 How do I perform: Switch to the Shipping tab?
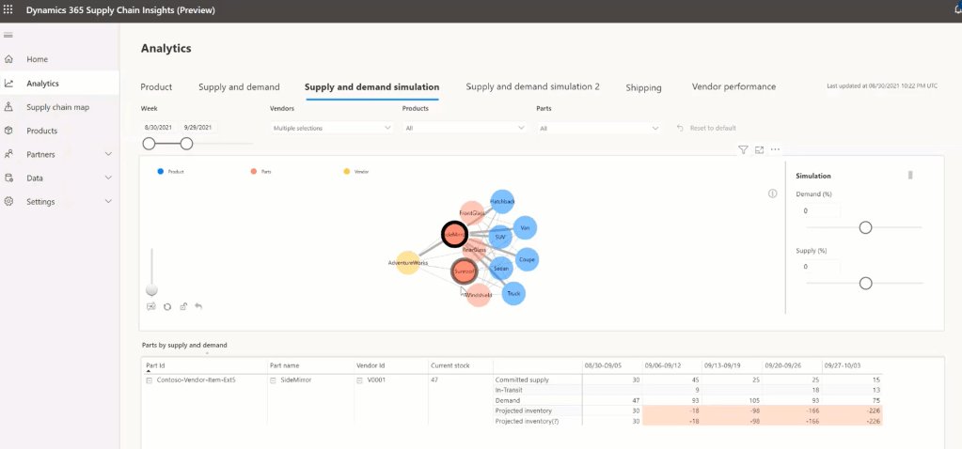(x=643, y=87)
